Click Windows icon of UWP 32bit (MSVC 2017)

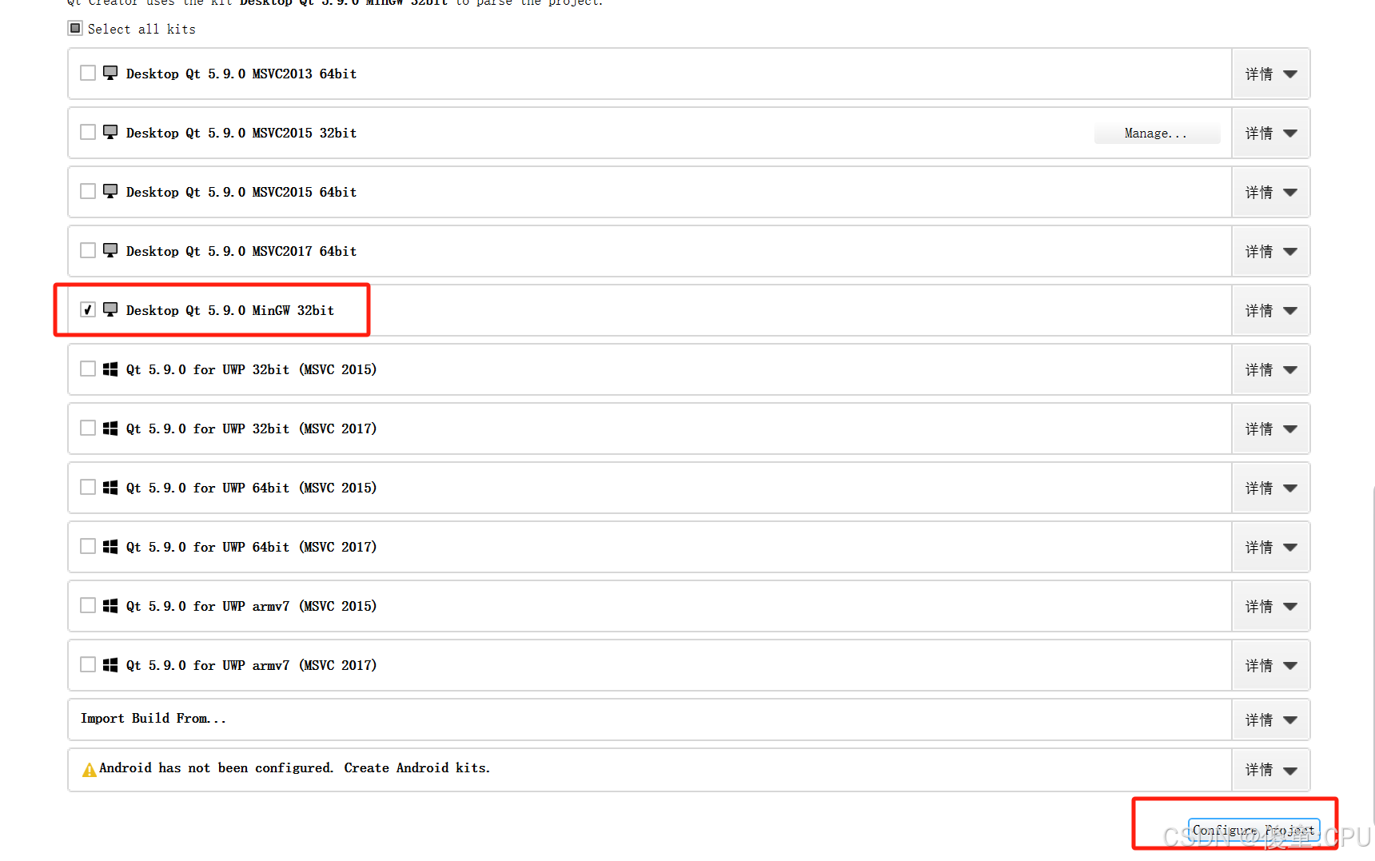tap(110, 429)
